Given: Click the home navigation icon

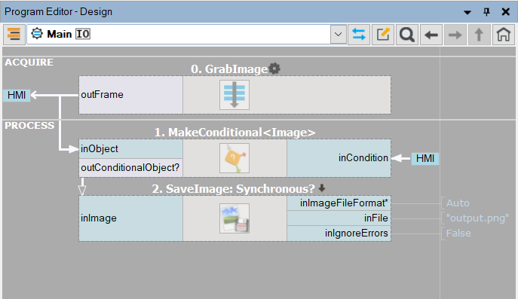Looking at the screenshot, I should [503, 35].
